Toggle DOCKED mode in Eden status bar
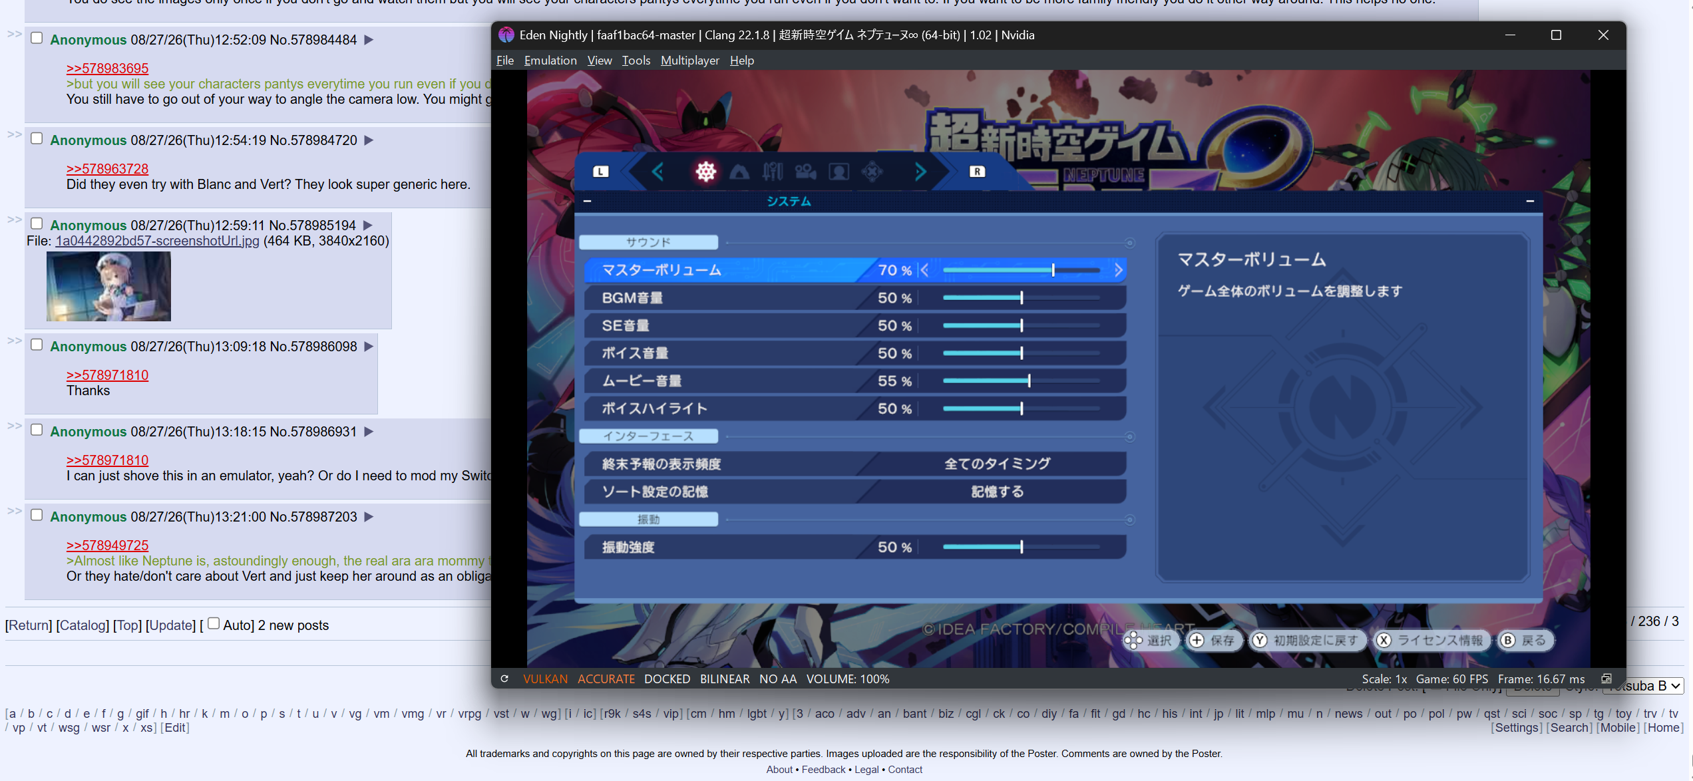 point(667,679)
